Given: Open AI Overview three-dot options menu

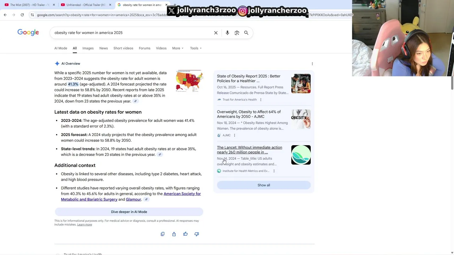Looking at the screenshot, I should (312, 64).
